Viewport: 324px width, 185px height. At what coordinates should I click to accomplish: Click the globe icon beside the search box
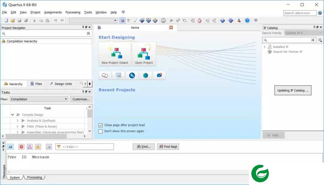coord(320,13)
